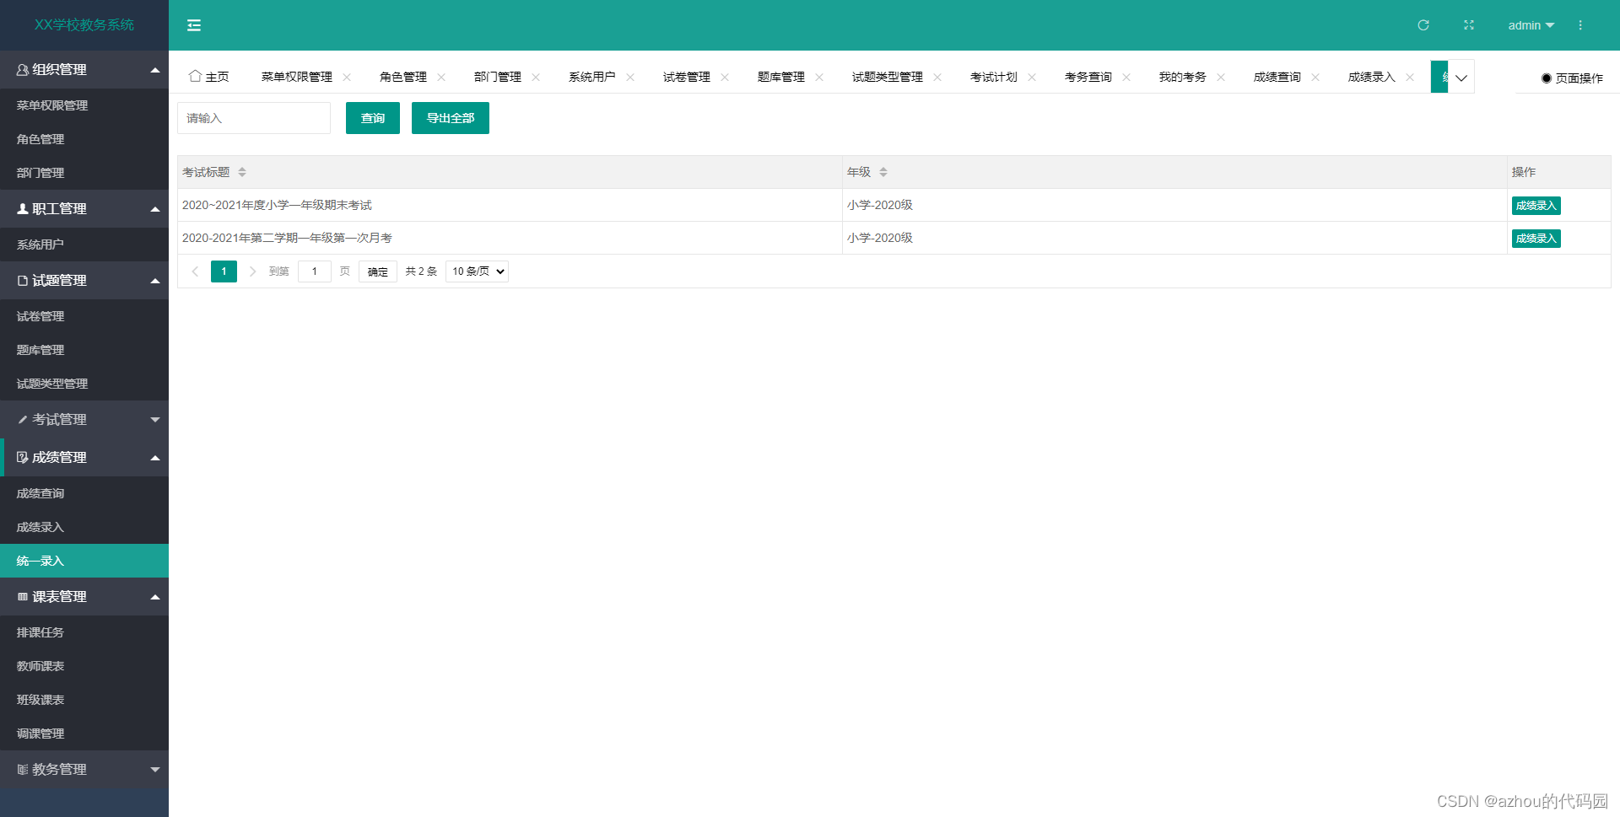1620x817 pixels.
Task: Close the 试题类型管理 tab
Action: tap(937, 77)
